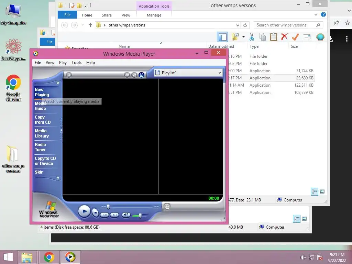Image resolution: width=352 pixels, height=264 pixels.
Task: Open Media Player Tools menu
Action: pyautogui.click(x=76, y=63)
